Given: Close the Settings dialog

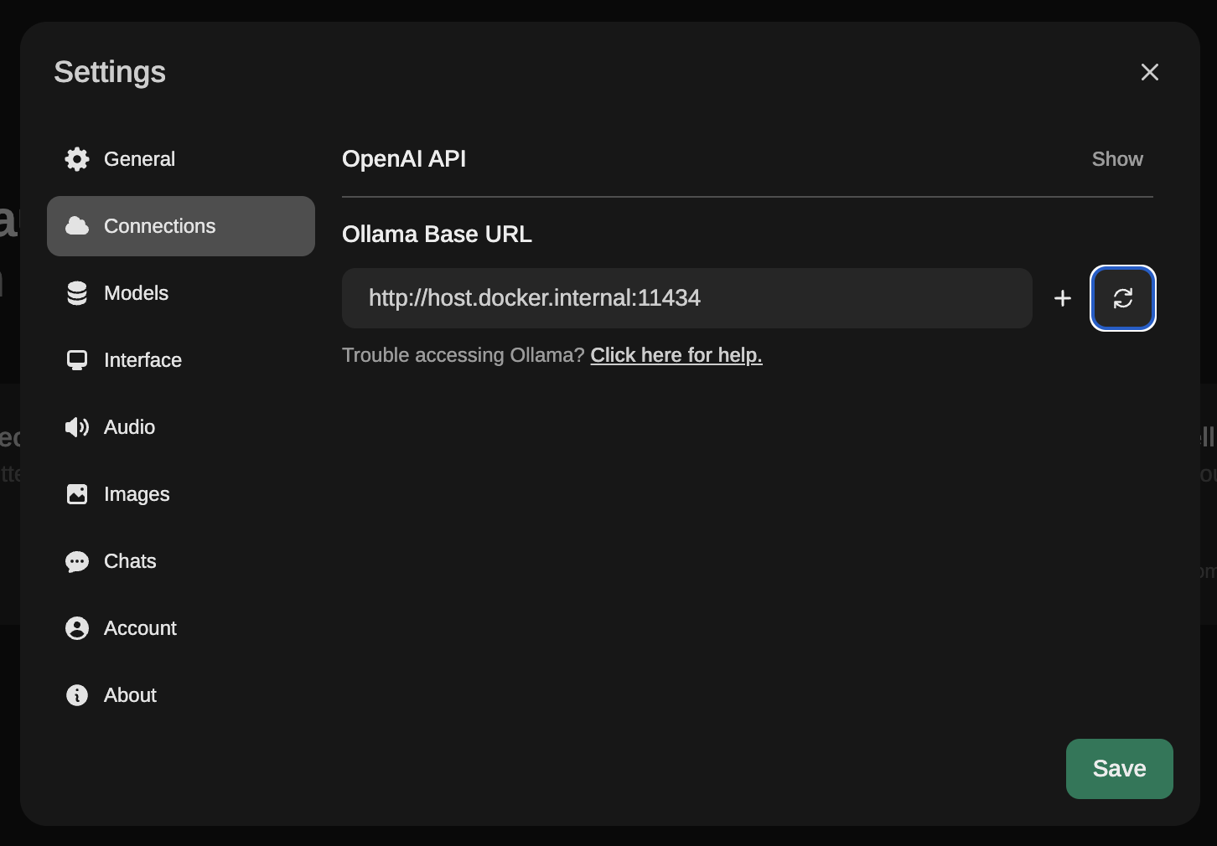Looking at the screenshot, I should point(1149,72).
